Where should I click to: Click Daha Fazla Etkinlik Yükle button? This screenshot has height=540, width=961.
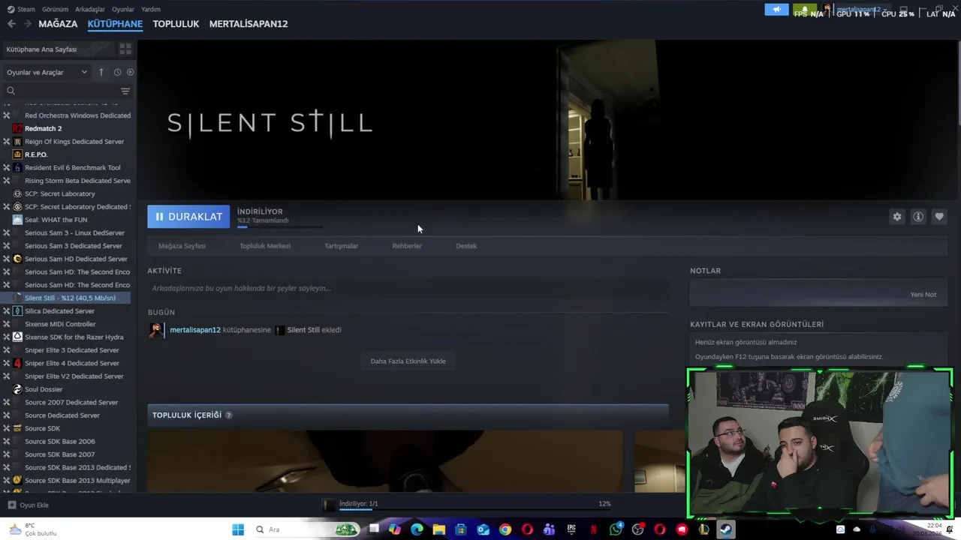(408, 361)
